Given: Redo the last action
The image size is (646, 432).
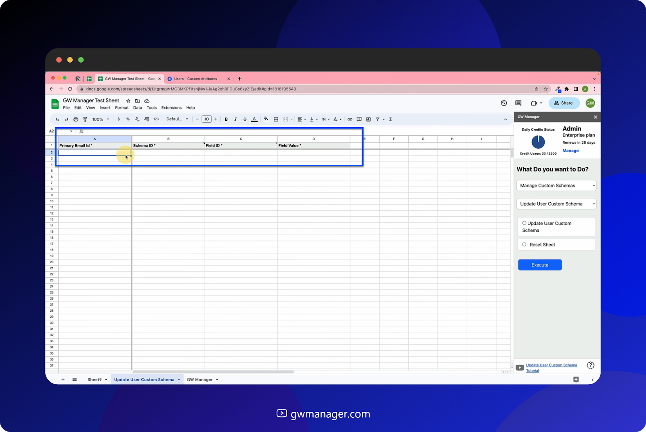Looking at the screenshot, I should click(x=66, y=120).
